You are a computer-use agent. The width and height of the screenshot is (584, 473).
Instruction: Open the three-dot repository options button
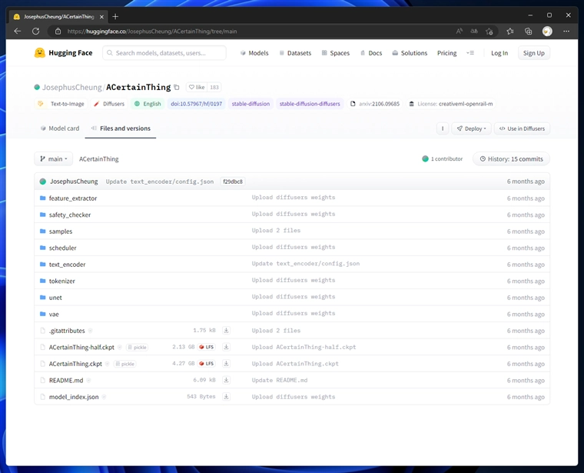(x=443, y=128)
